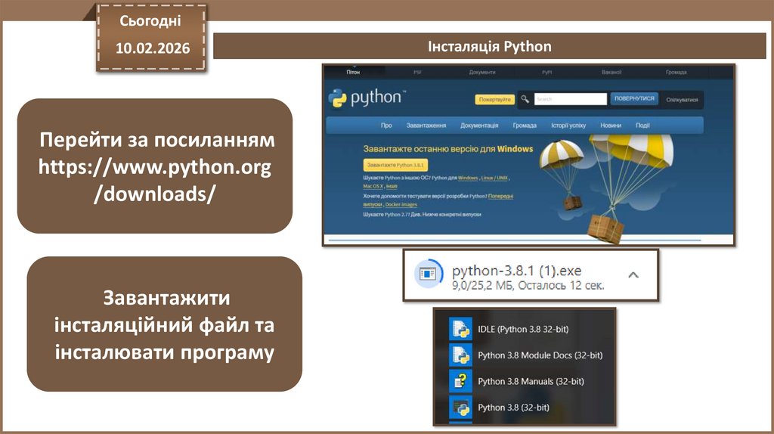
Task: Click the Завантажте Python 3.8.1 button
Action: [395, 165]
